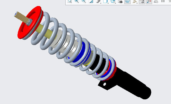This screenshot has height=104, width=171.
Task: Open the Datum Display Filters dropdown
Action: (x=135, y=2)
